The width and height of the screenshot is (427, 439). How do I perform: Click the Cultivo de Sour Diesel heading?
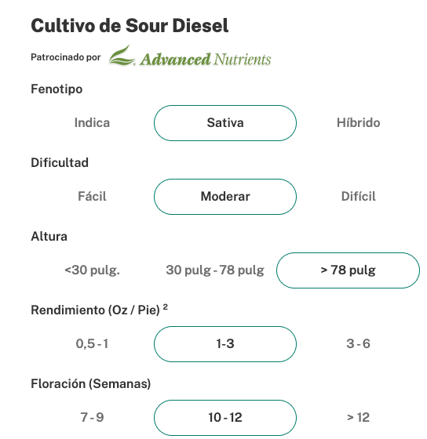(130, 26)
